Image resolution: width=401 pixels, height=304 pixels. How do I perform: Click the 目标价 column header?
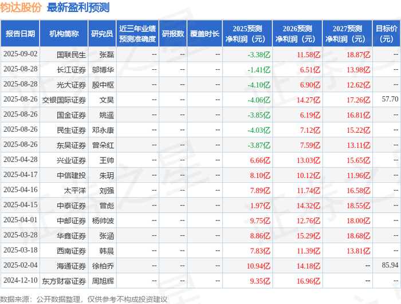coord(387,34)
